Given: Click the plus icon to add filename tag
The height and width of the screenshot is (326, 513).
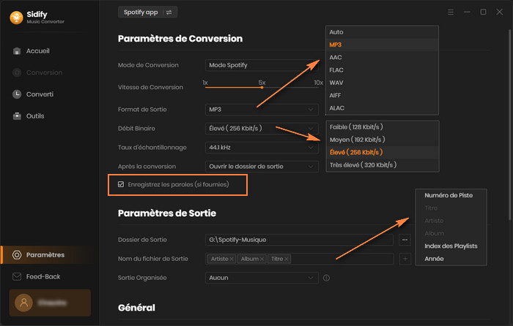Looking at the screenshot, I should click(x=405, y=259).
